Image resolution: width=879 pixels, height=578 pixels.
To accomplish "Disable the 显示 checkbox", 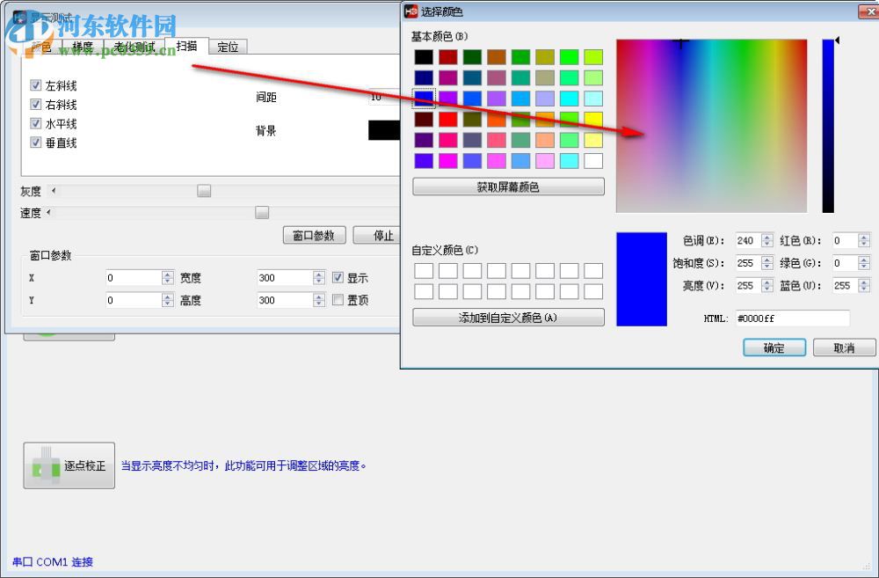I will 338,277.
